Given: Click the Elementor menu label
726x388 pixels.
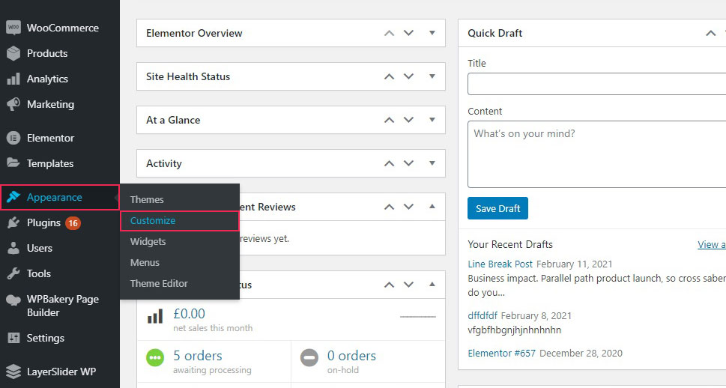Looking at the screenshot, I should (50, 138).
